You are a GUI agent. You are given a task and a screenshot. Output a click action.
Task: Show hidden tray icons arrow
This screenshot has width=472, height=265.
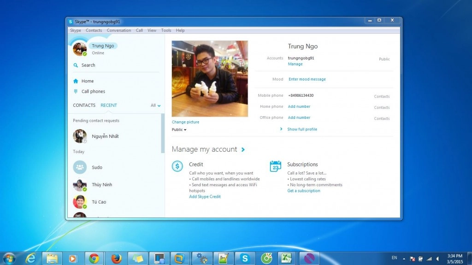click(x=404, y=259)
